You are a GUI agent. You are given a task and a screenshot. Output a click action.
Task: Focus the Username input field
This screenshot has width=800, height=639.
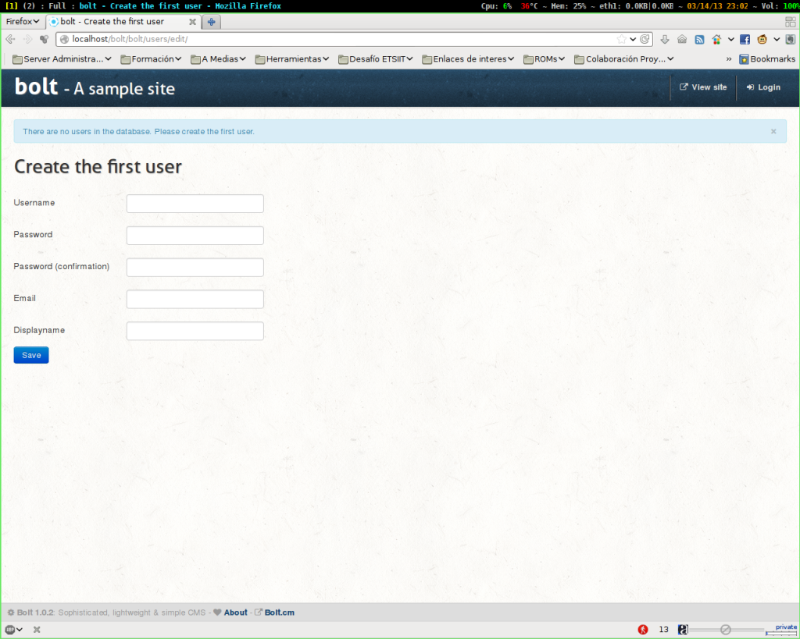click(x=195, y=204)
